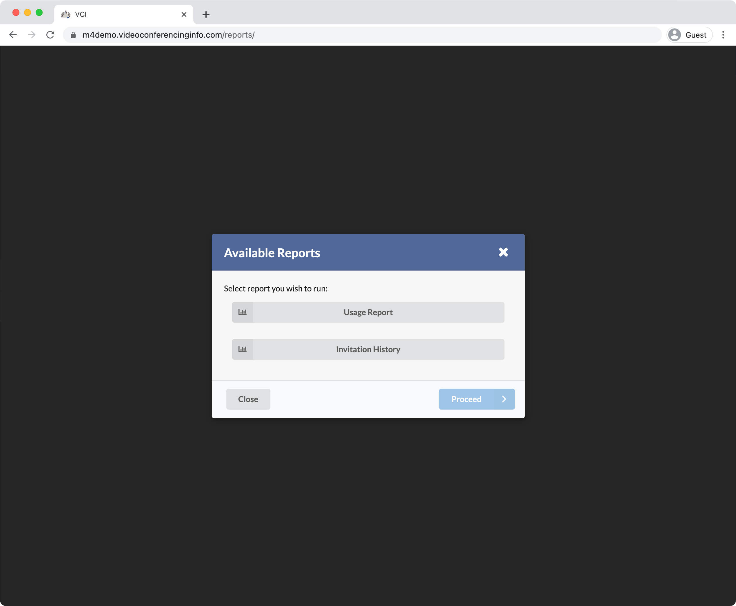
Task: Open the browser tab labeled VCI
Action: [x=121, y=13]
